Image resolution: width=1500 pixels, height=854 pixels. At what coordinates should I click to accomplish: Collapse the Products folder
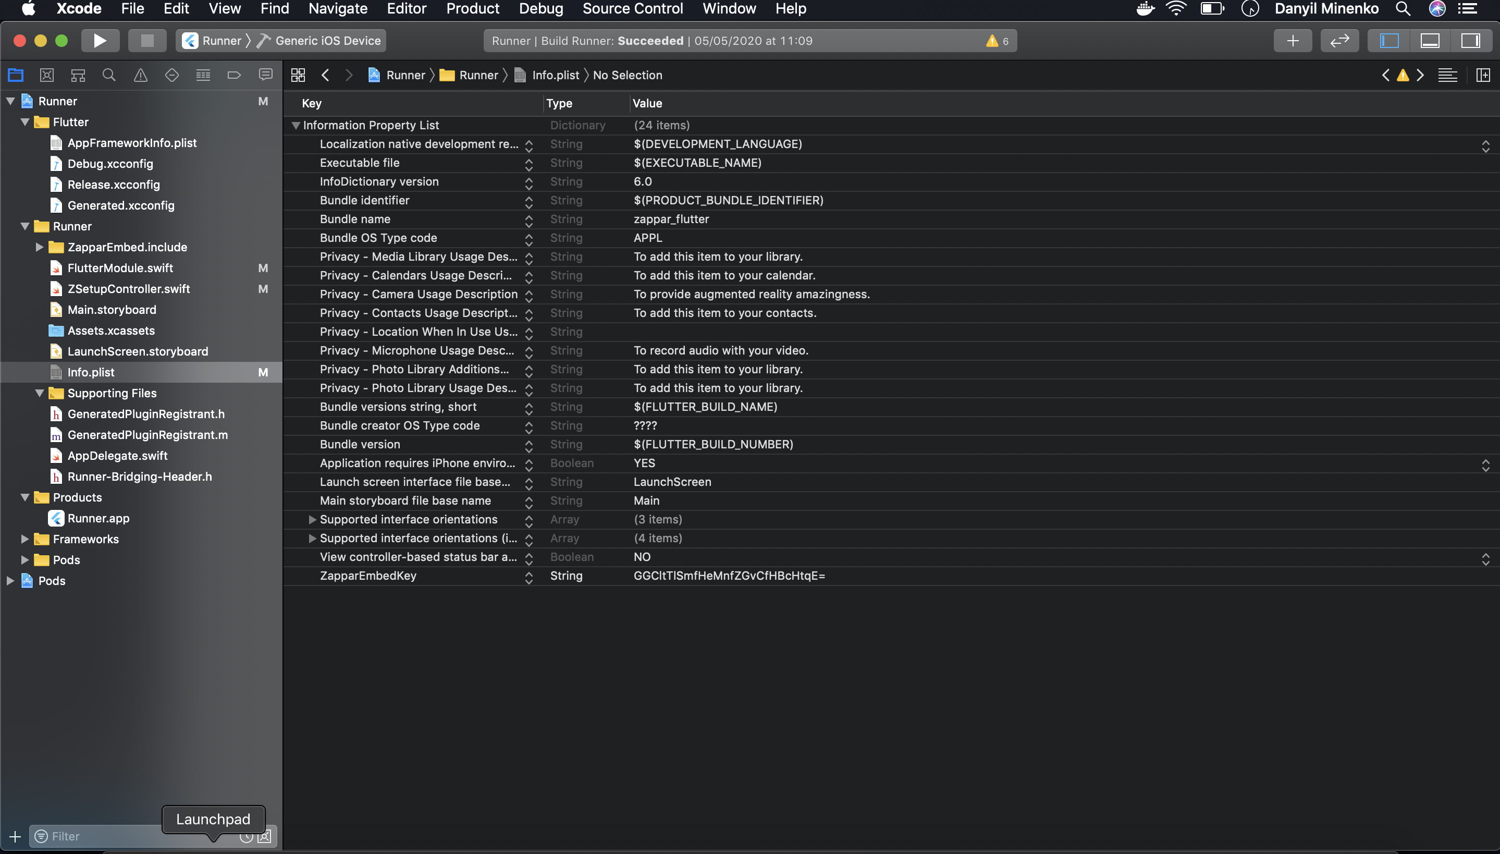point(25,497)
